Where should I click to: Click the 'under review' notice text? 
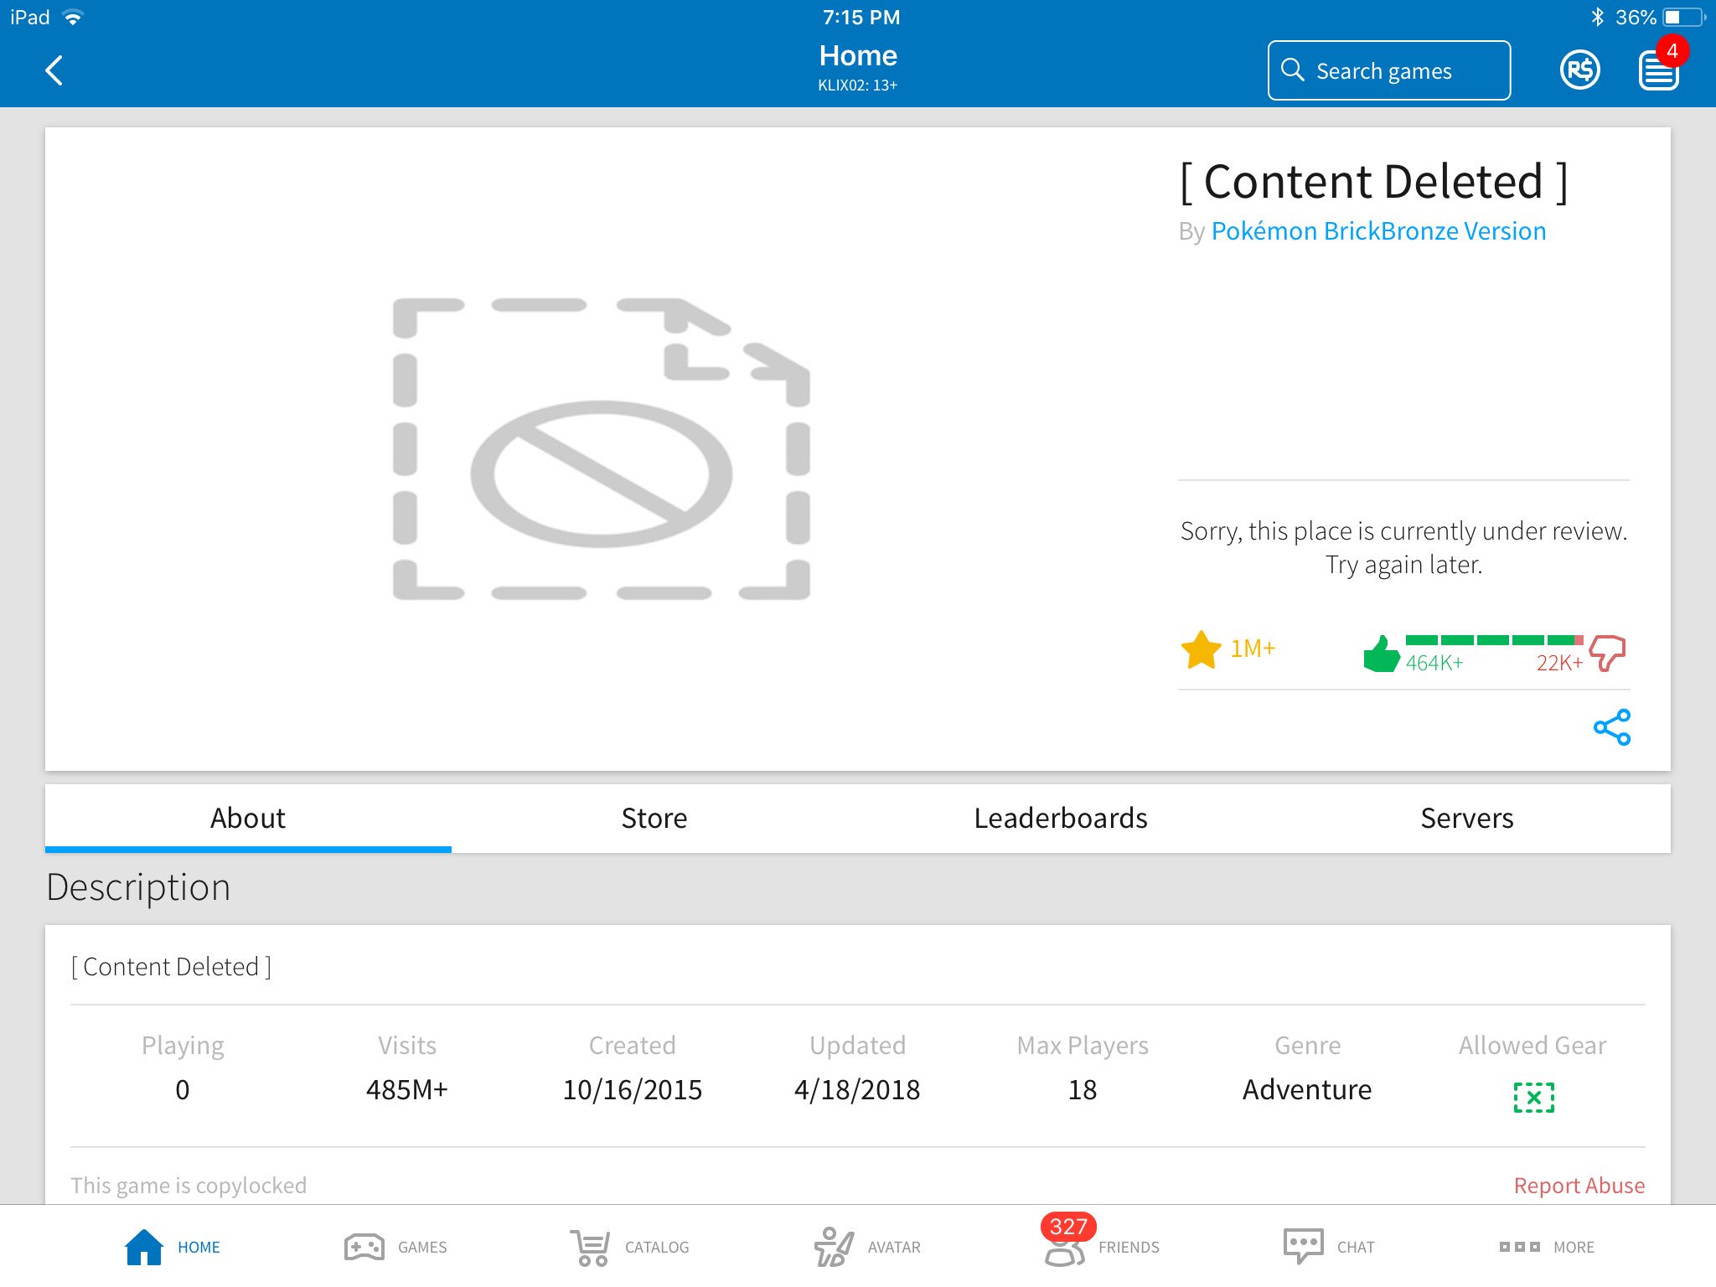pyautogui.click(x=1404, y=547)
